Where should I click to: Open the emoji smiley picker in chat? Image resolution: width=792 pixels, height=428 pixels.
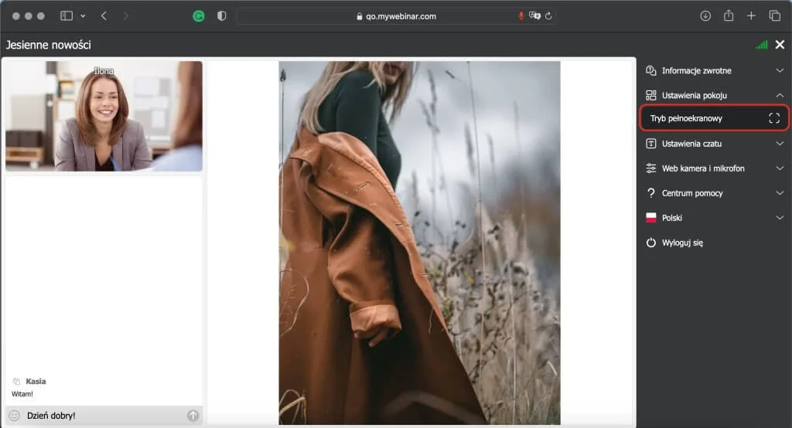[x=14, y=416]
